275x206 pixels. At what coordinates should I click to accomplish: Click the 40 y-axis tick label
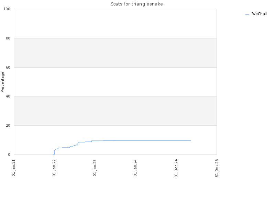[x=8, y=96]
